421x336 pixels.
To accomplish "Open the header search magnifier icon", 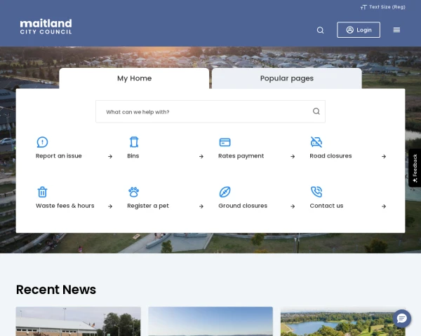I will coord(320,30).
